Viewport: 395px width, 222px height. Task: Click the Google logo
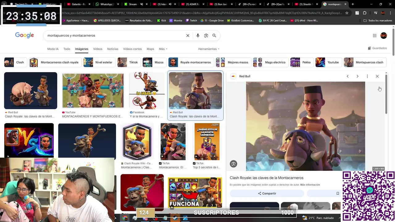click(24, 35)
